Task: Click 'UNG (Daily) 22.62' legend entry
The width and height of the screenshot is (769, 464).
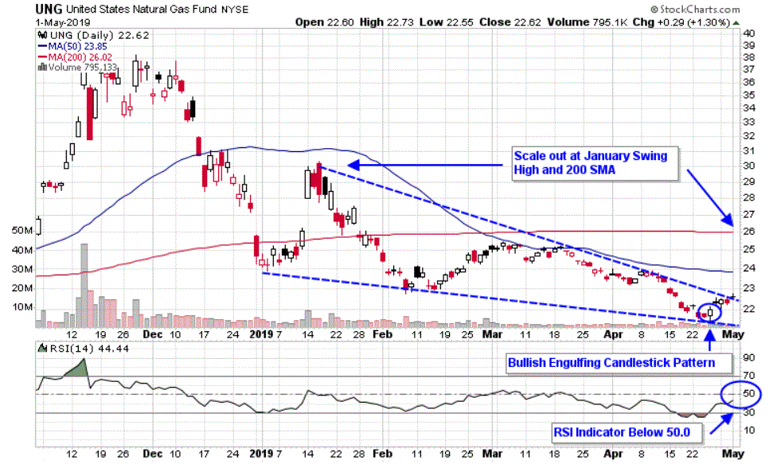Action: 100,35
